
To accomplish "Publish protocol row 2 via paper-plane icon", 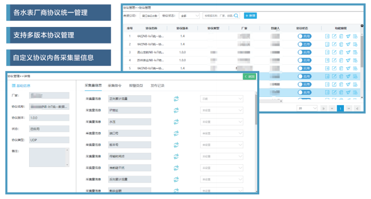I will click(x=348, y=44).
